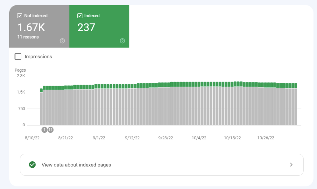317x189 pixels.
Task: Click the 9/23/22 date axis label
Action: [166, 138]
